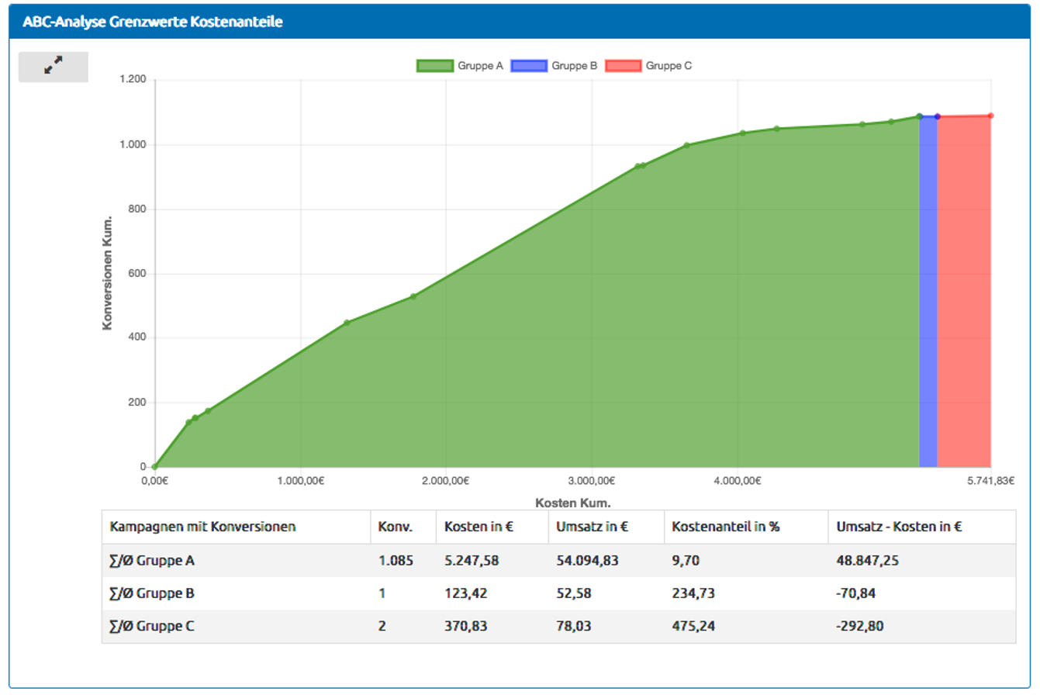This screenshot has height=695, width=1040.
Task: Click the 48.847,25 profit cell
Action: (x=868, y=561)
